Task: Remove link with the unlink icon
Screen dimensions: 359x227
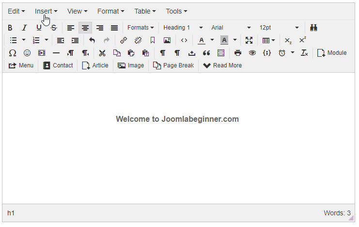Action: click(x=138, y=40)
